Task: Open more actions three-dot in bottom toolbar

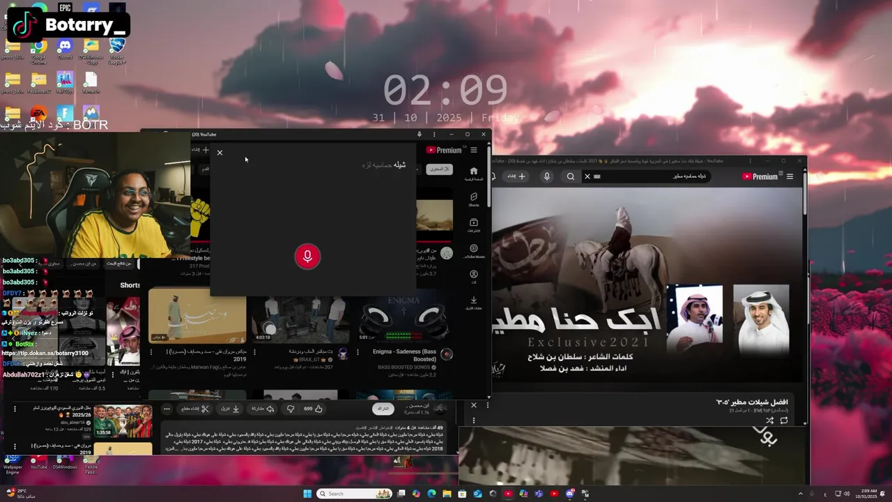Action: 167,409
